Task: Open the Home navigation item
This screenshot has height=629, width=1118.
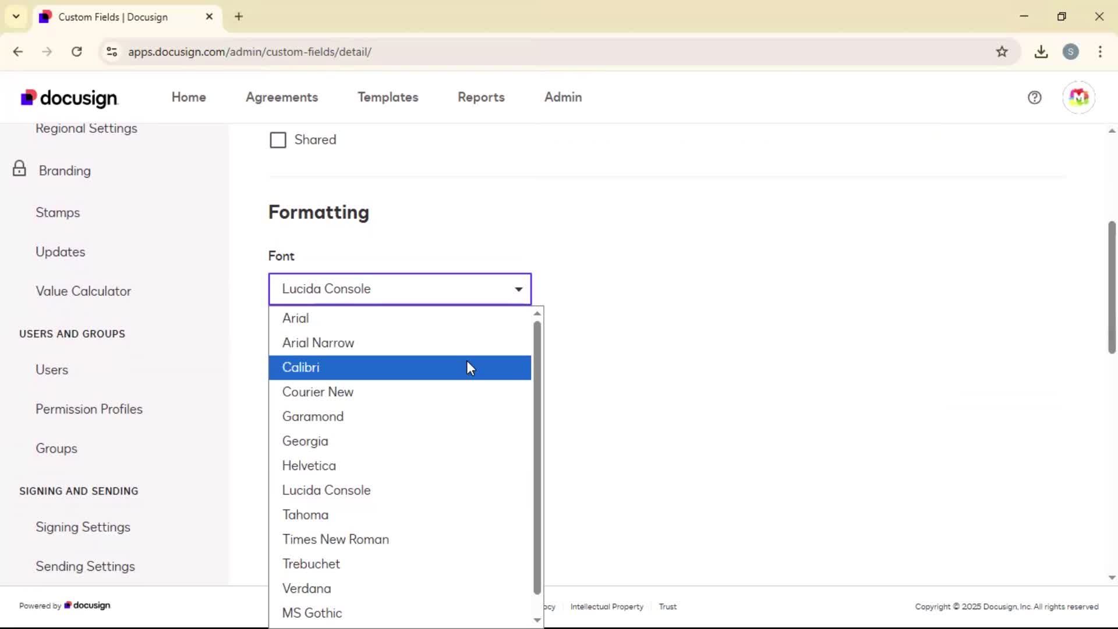Action: tap(189, 97)
